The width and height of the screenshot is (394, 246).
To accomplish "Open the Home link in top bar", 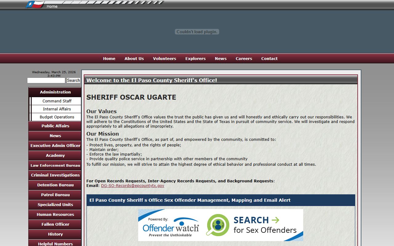I will coord(52,6).
